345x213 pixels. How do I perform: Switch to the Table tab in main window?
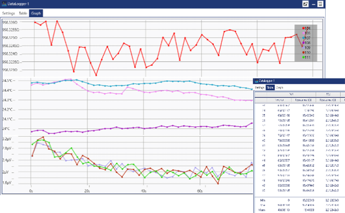pyautogui.click(x=23, y=13)
